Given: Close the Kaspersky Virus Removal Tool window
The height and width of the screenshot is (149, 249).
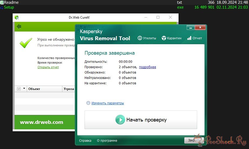Looking at the screenshot, I should [200, 27].
